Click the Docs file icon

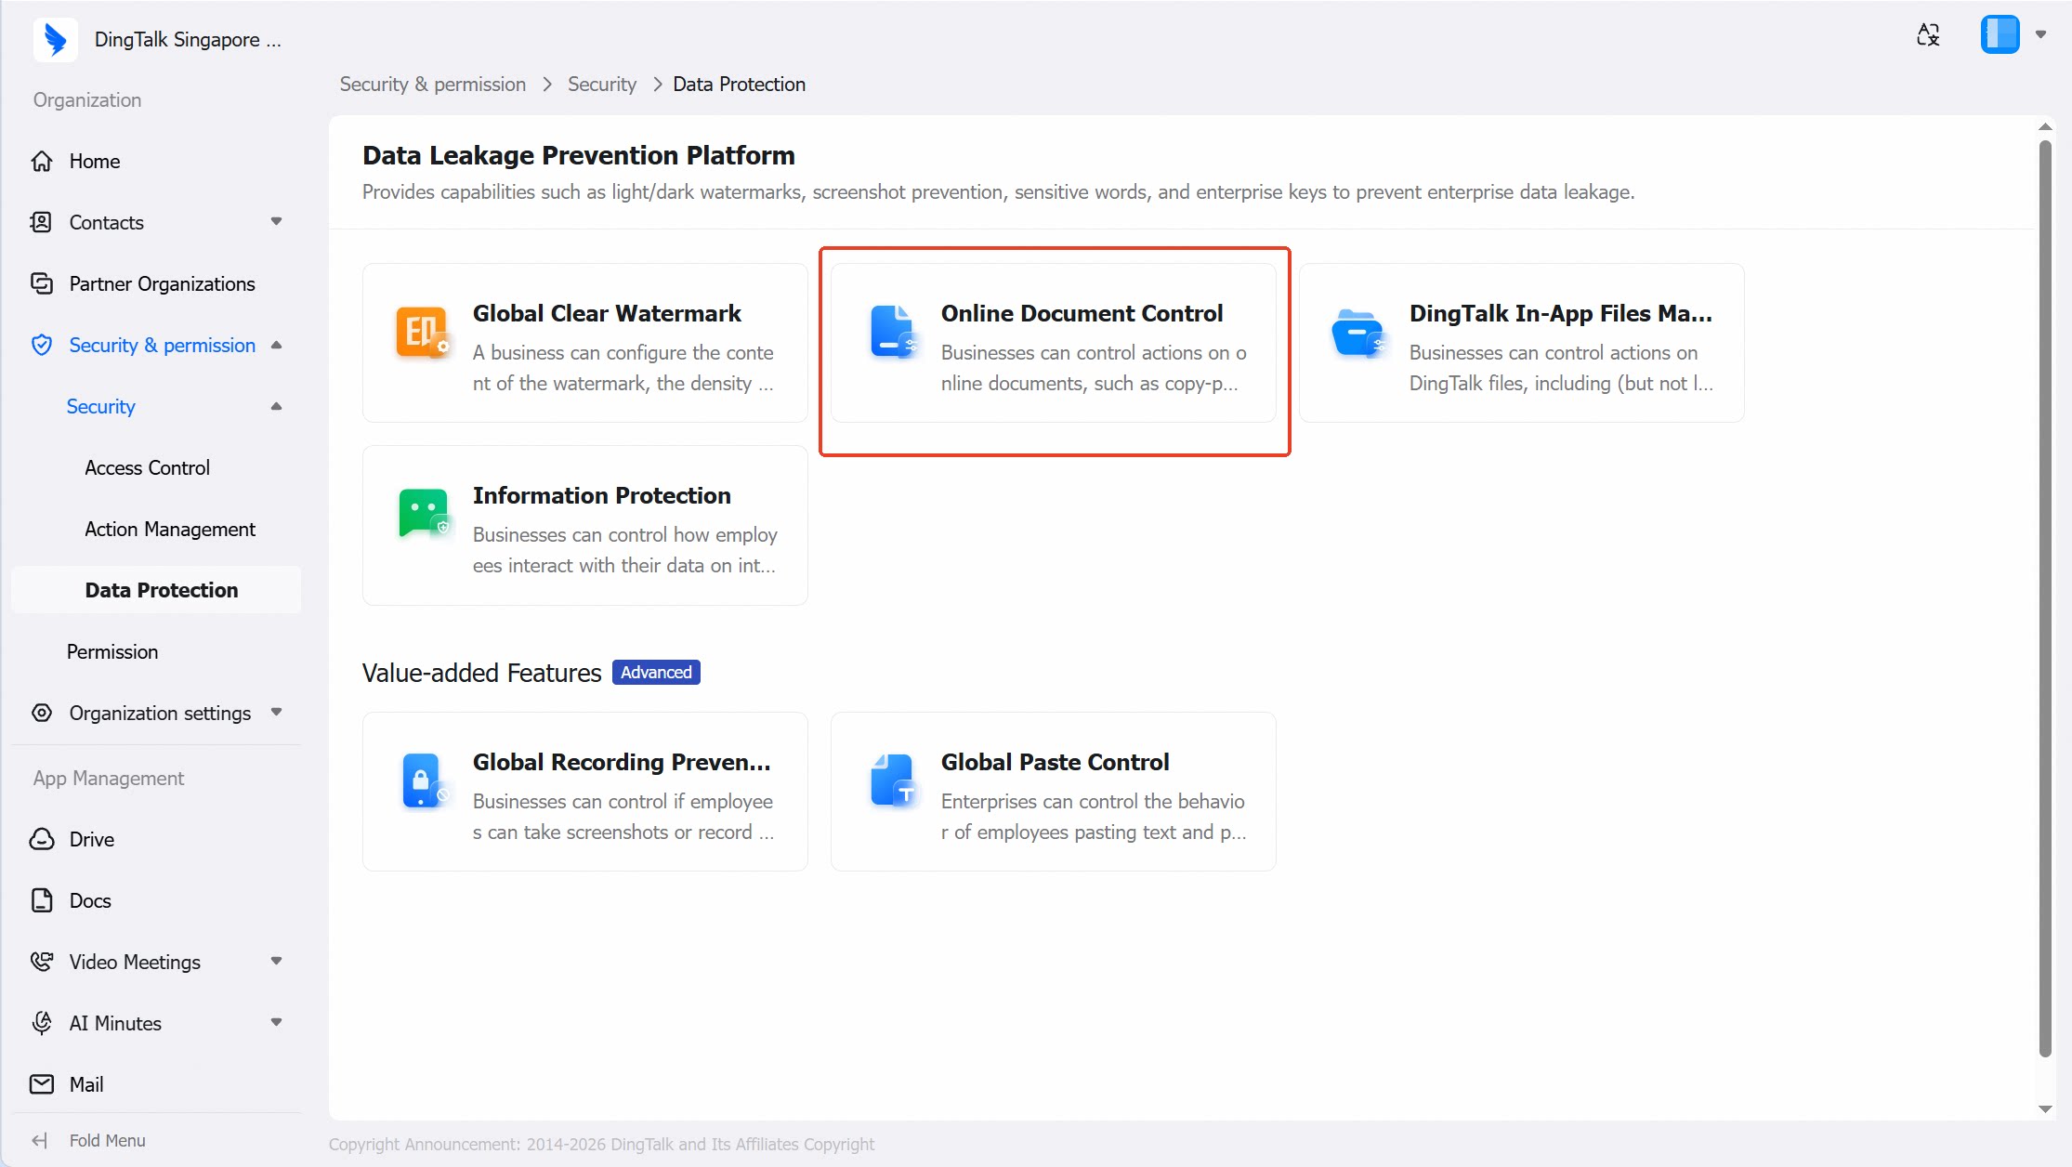pyautogui.click(x=42, y=900)
